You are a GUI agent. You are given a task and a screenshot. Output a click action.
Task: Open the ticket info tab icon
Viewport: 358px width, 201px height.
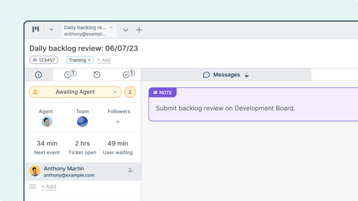click(x=38, y=74)
